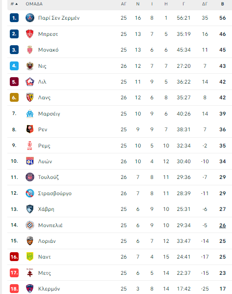Click the red 16. relegation rank badge
The width and height of the screenshot is (232, 294).
coord(14,257)
